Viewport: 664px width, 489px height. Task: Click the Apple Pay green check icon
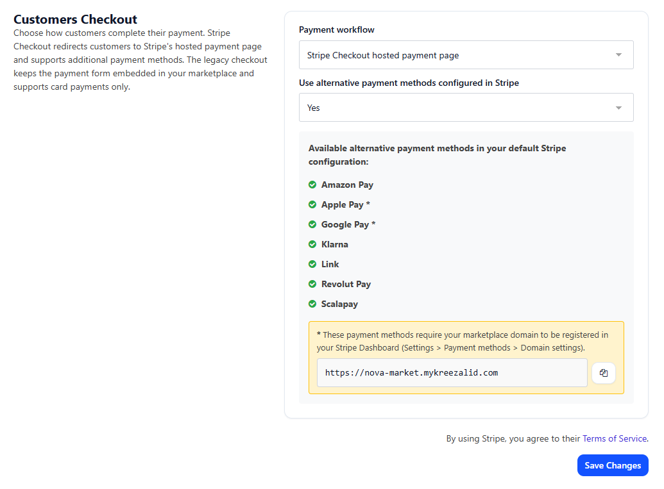[x=312, y=204]
